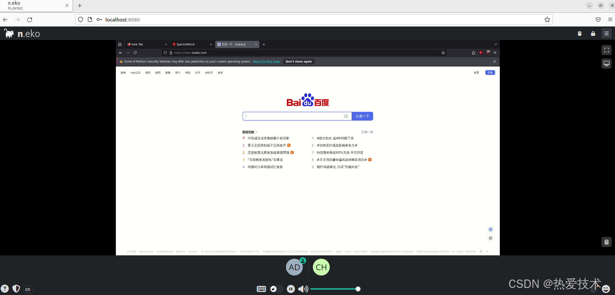Viewport: 615px width, 295px height.
Task: Toggle the n.eko keyboard control icon
Action: pyautogui.click(x=261, y=289)
